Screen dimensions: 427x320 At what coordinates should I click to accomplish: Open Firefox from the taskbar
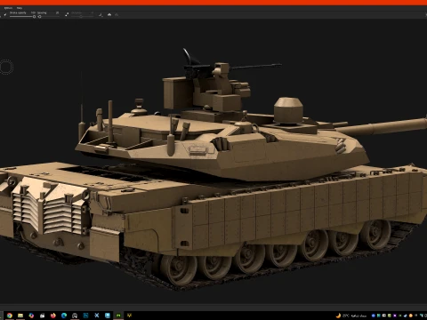point(53,316)
